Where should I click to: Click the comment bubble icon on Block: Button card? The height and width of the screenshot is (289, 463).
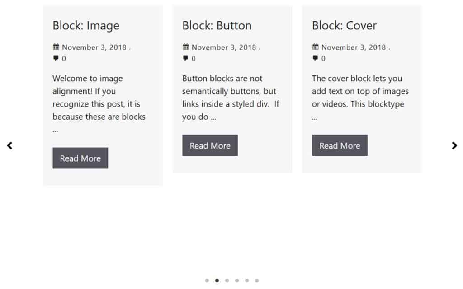click(x=185, y=58)
